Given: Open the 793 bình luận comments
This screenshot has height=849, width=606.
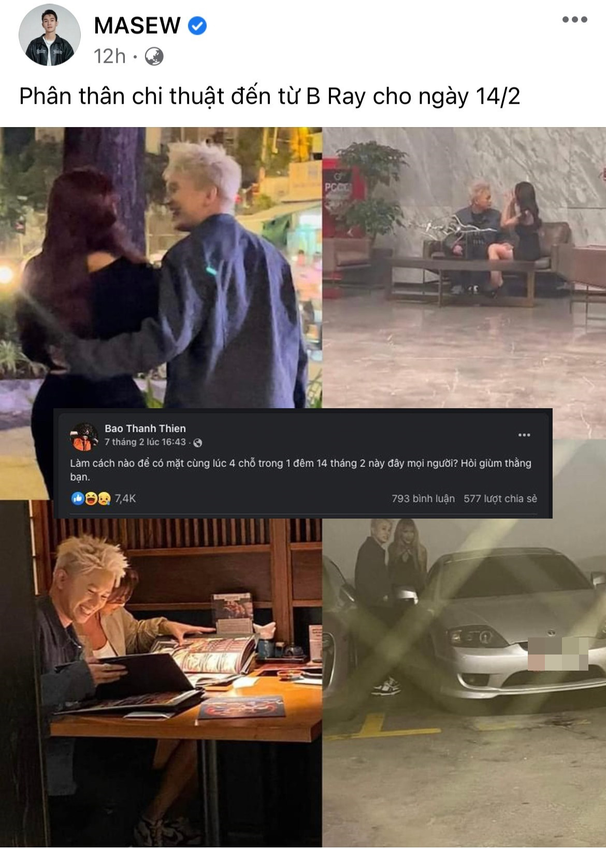Looking at the screenshot, I should point(423,498).
